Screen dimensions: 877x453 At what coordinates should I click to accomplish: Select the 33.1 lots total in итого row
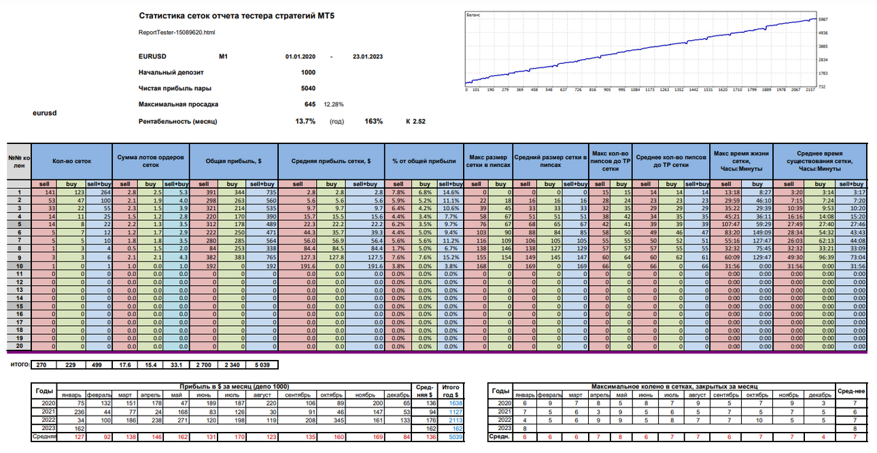[177, 365]
